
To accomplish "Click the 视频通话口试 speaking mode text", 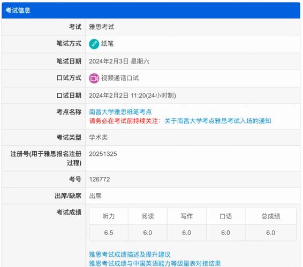I will (x=120, y=78).
